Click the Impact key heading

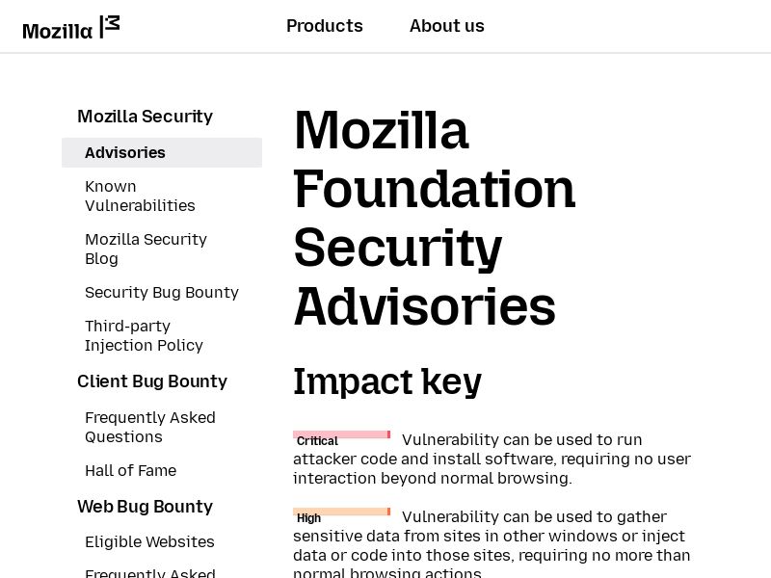click(x=387, y=381)
